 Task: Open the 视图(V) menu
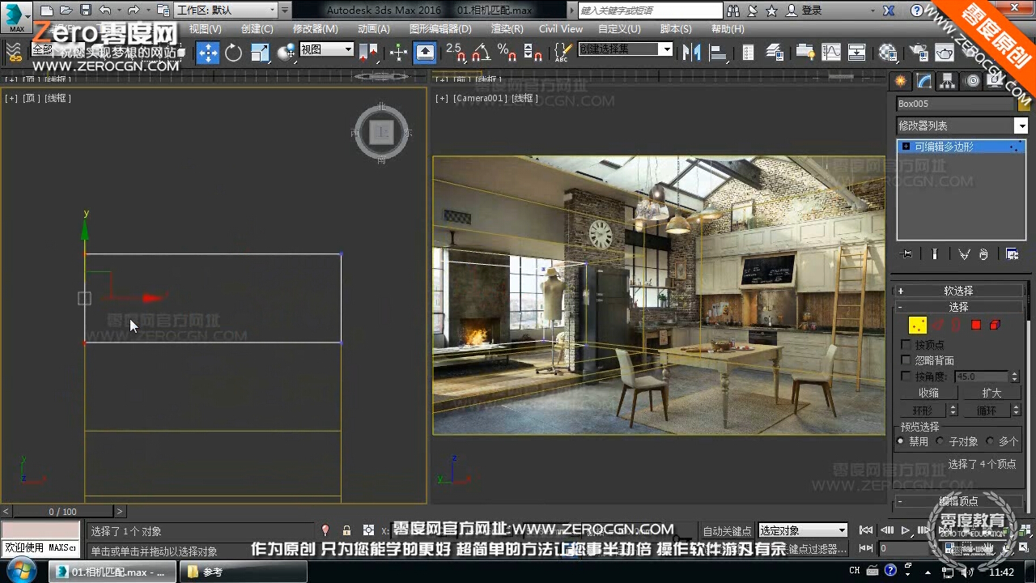coord(205,28)
